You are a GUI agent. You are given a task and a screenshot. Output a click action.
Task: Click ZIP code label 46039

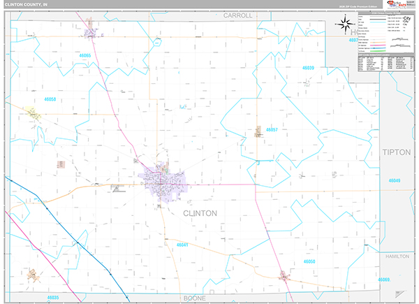coord(308,68)
